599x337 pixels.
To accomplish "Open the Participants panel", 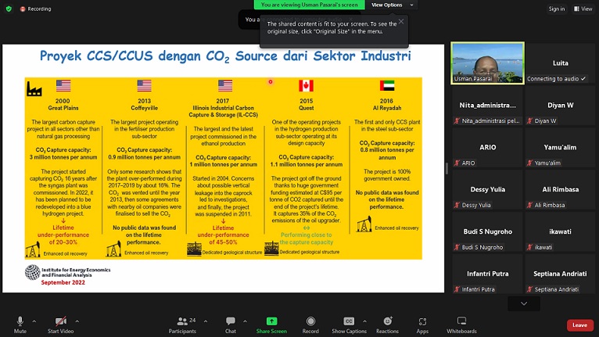I will coord(183,322).
